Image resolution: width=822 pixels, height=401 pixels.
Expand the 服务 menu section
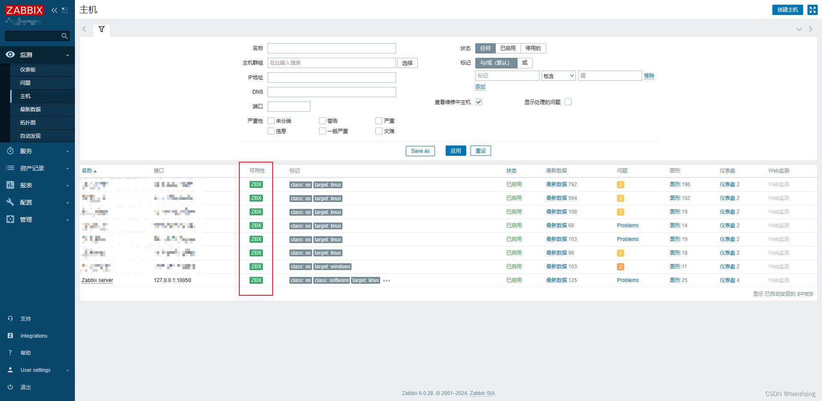[68, 151]
